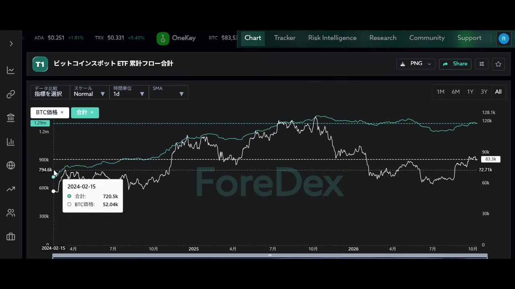This screenshot has height=289, width=515.
Task: Click the chart range slider center handle
Action: pos(270,255)
